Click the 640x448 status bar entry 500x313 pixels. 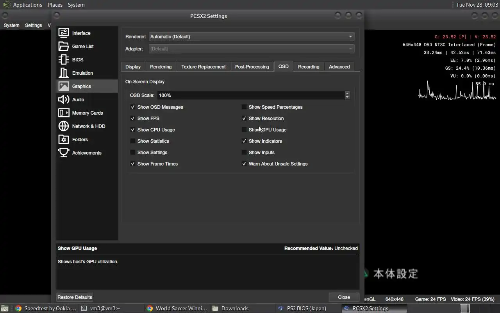tap(394, 299)
